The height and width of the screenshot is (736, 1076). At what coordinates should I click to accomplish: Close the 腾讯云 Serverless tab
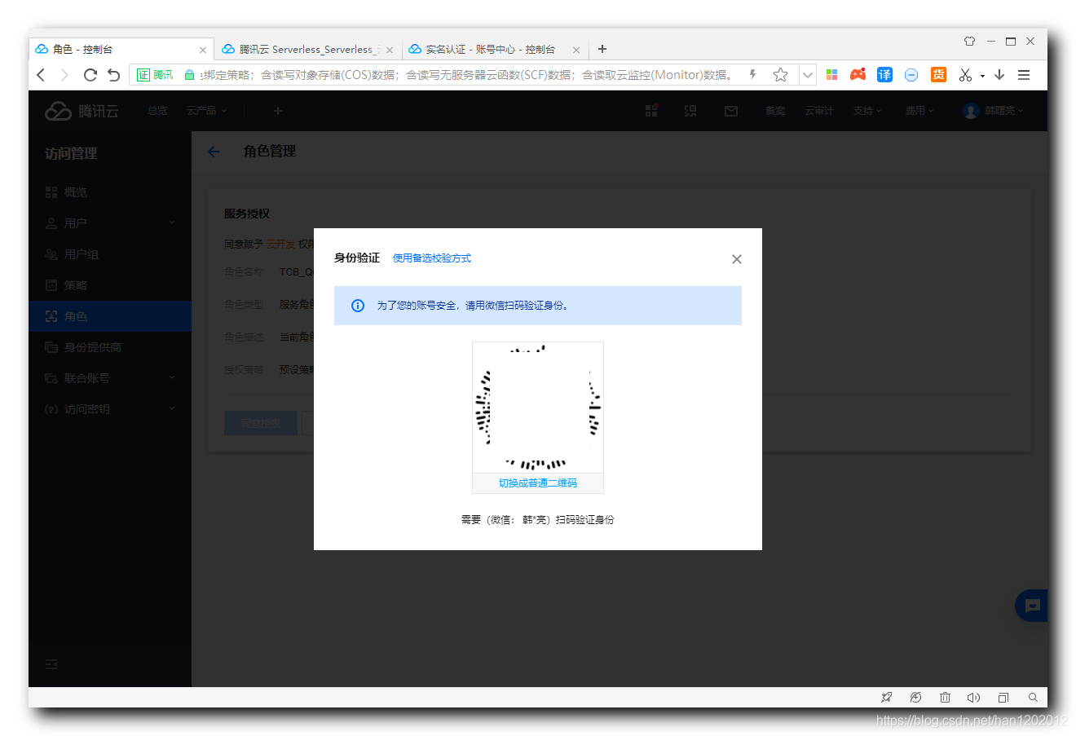(390, 50)
